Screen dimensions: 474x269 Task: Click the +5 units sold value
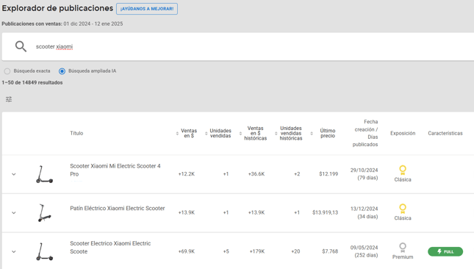point(226,251)
